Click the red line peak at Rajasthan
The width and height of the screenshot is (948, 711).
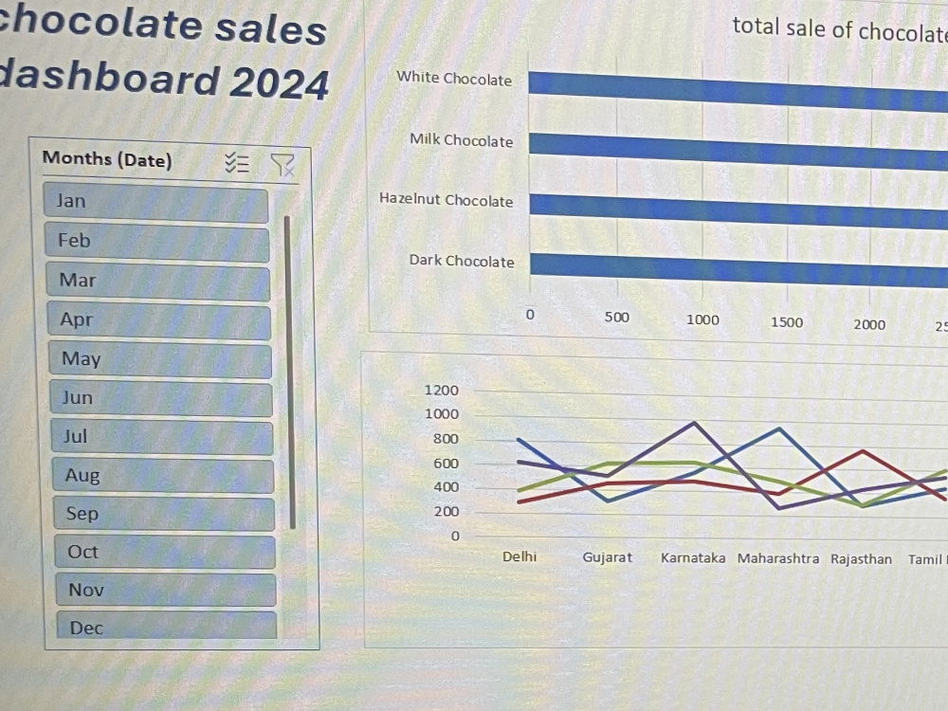tap(863, 451)
